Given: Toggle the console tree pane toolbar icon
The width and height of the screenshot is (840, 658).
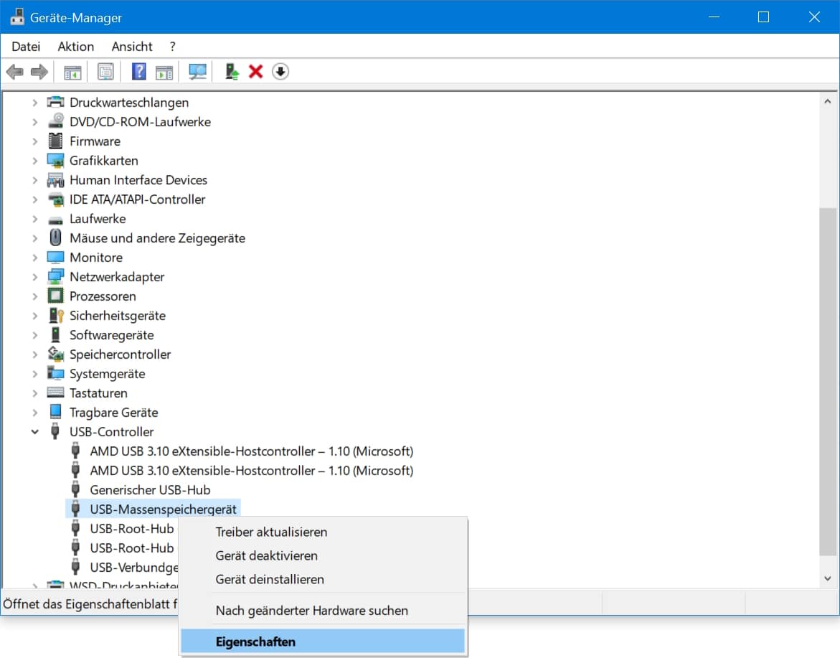Looking at the screenshot, I should point(72,71).
